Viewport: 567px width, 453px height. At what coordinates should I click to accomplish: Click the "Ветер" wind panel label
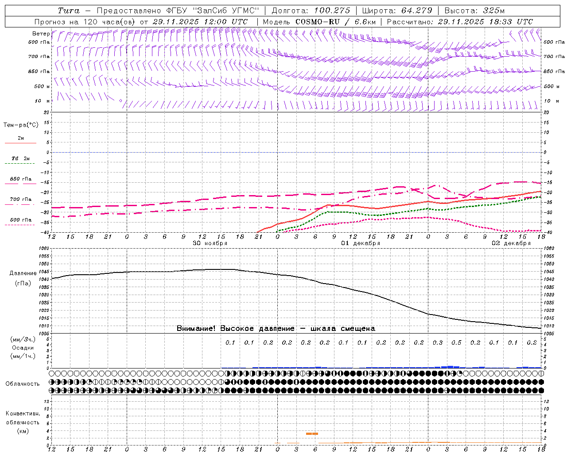[x=41, y=34]
